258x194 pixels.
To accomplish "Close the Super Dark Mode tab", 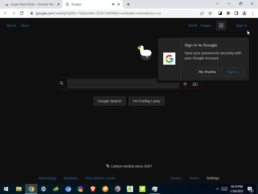I will 58,4.
